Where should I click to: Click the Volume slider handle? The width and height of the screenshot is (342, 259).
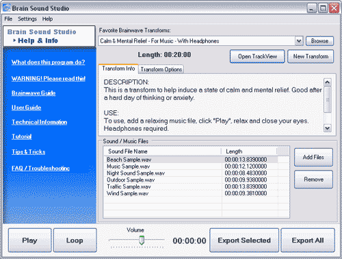[x=142, y=241]
